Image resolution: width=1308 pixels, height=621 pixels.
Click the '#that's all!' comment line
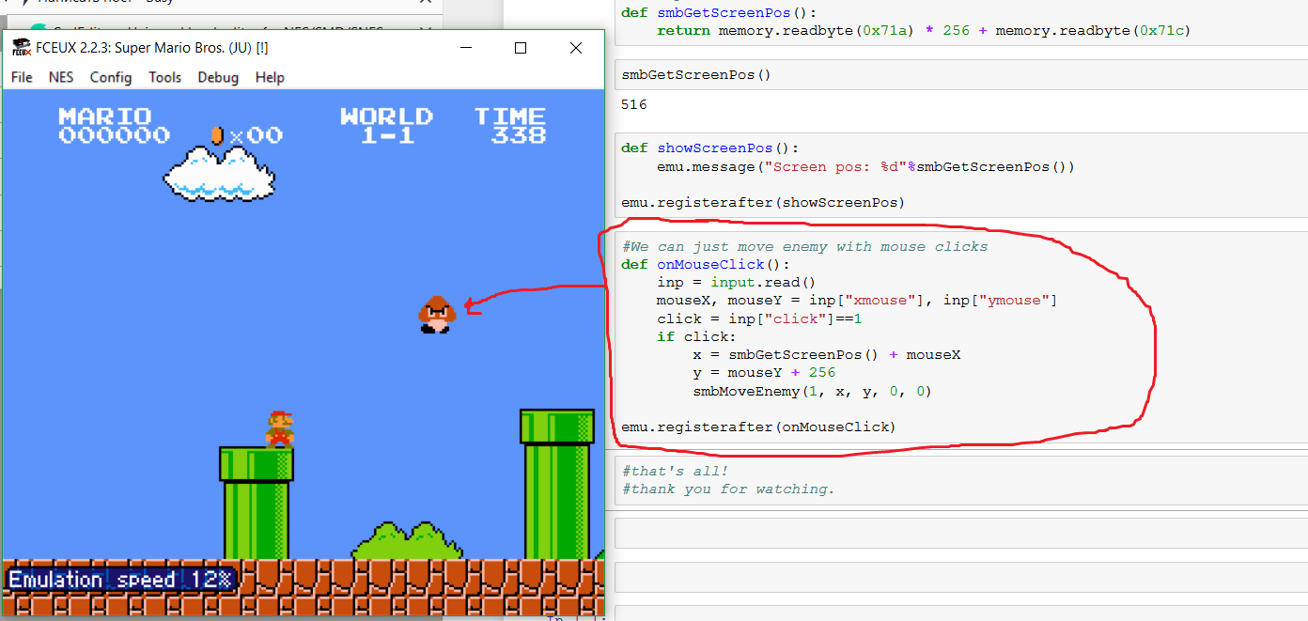[675, 471]
